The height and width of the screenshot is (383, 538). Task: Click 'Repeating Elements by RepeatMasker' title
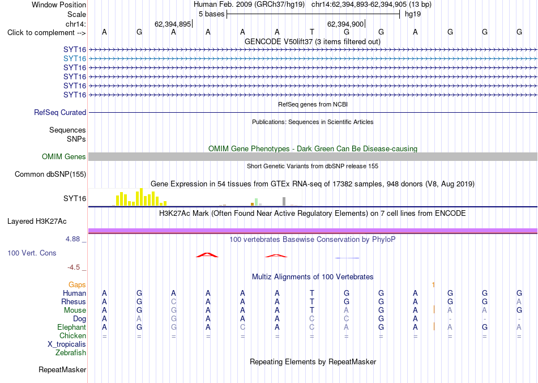coord(313,362)
